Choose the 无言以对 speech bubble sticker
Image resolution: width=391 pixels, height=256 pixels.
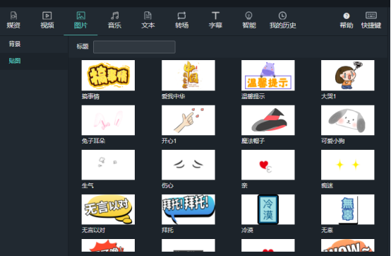(108, 209)
